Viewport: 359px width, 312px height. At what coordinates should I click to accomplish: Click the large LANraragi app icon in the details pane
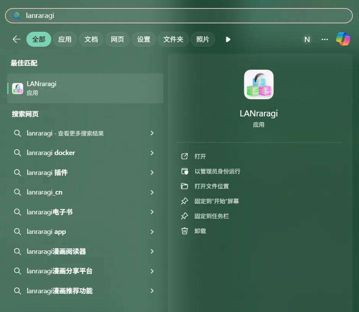pyautogui.click(x=258, y=84)
